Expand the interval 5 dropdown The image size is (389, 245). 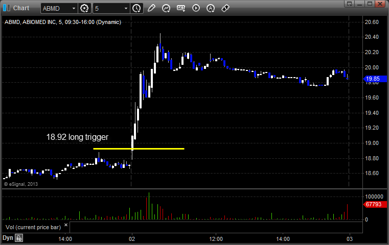[126, 9]
